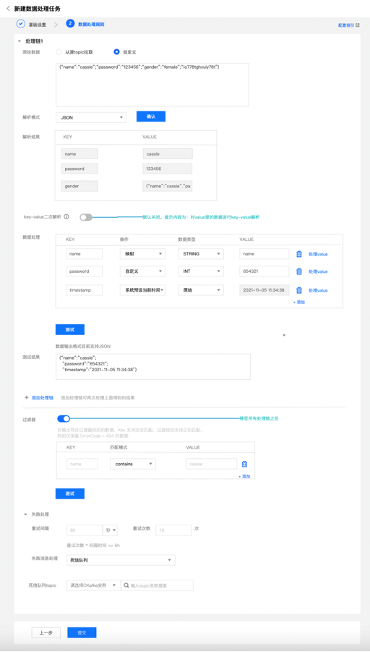
Task: Click 添加处理链 link
Action: [x=43, y=398]
